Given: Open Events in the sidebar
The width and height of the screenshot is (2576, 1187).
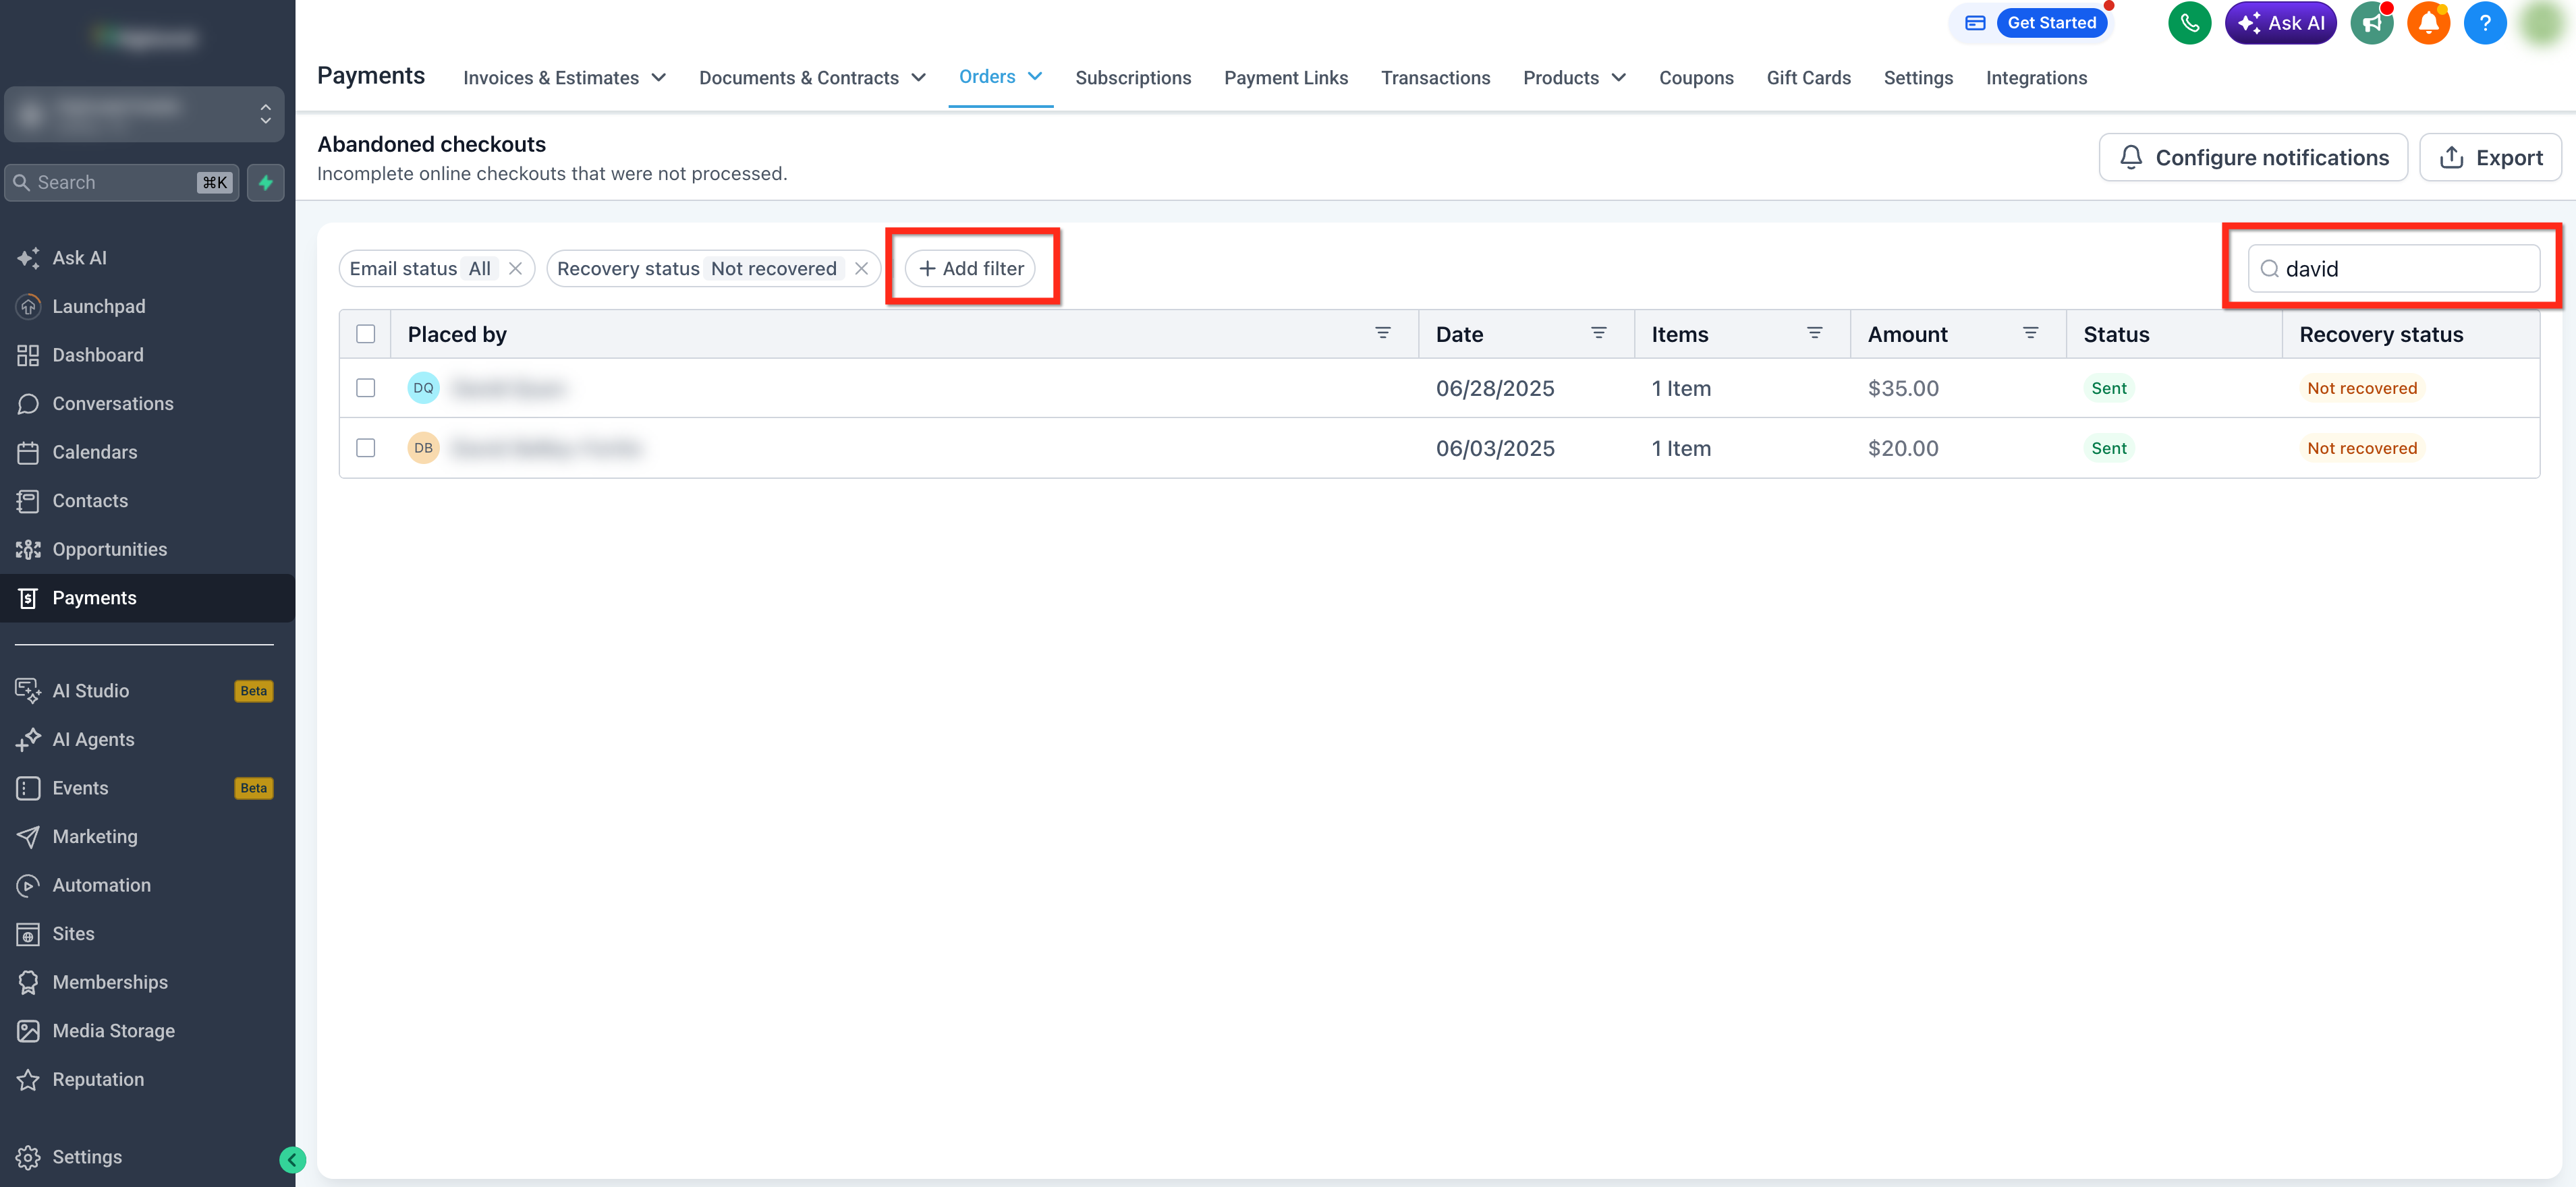Looking at the screenshot, I should 147,788.
